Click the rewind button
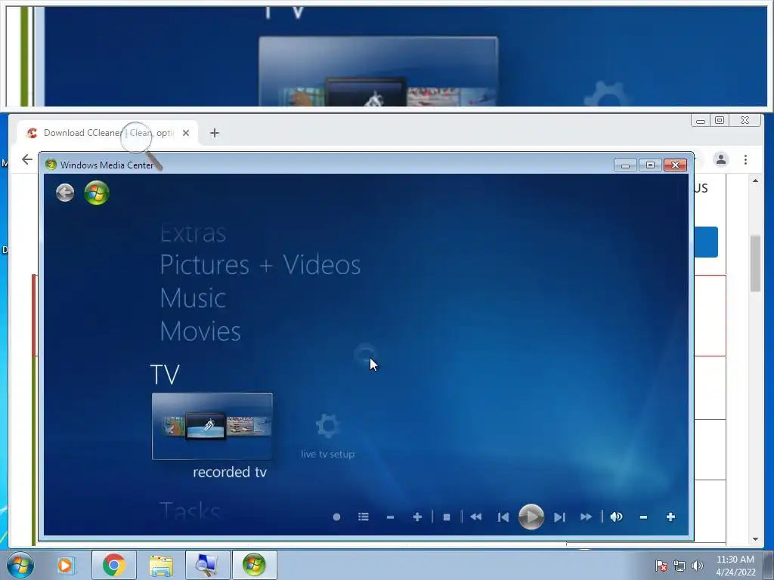The height and width of the screenshot is (580, 774). [x=476, y=517]
